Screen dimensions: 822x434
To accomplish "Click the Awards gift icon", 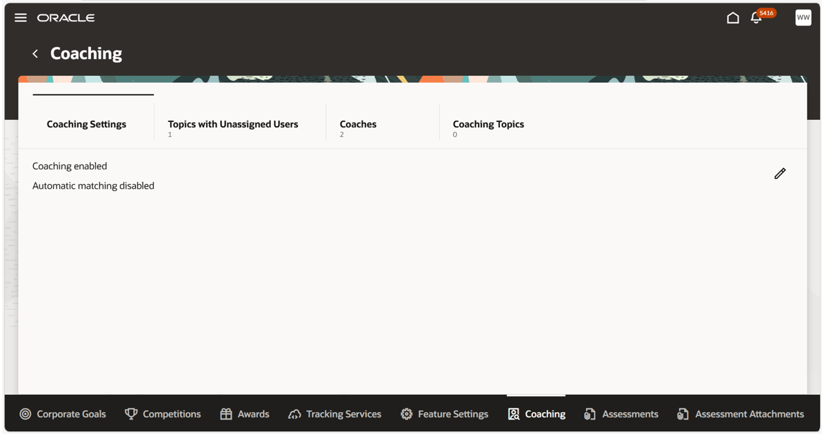I will (226, 414).
